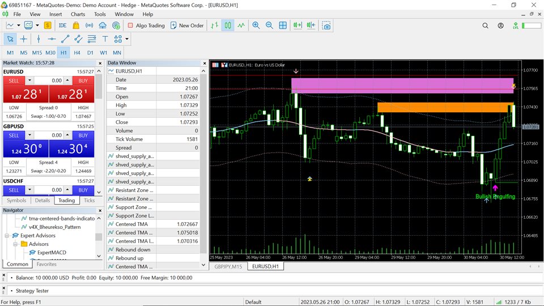This screenshot has height=306, width=544.
Task: Open the user account icon
Action: tap(500, 25)
